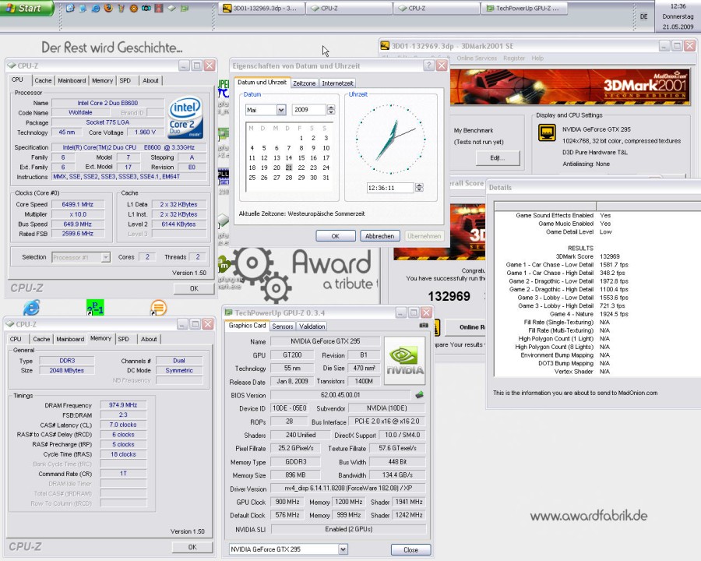Open Mainboard tab in bottom CPU-Z window
Viewport: 701px width, 561px height.
coord(70,339)
